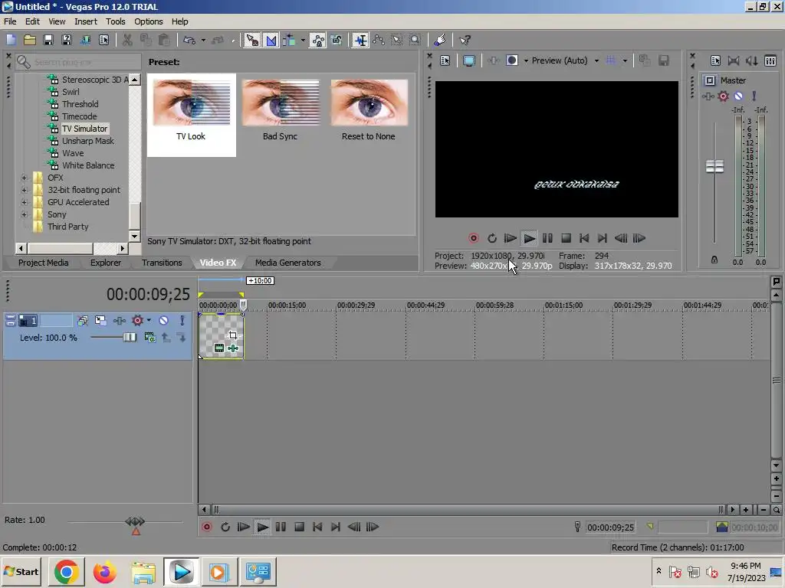Click the What's This help icon
Screen dimensions: 785x588
[x=465, y=40]
